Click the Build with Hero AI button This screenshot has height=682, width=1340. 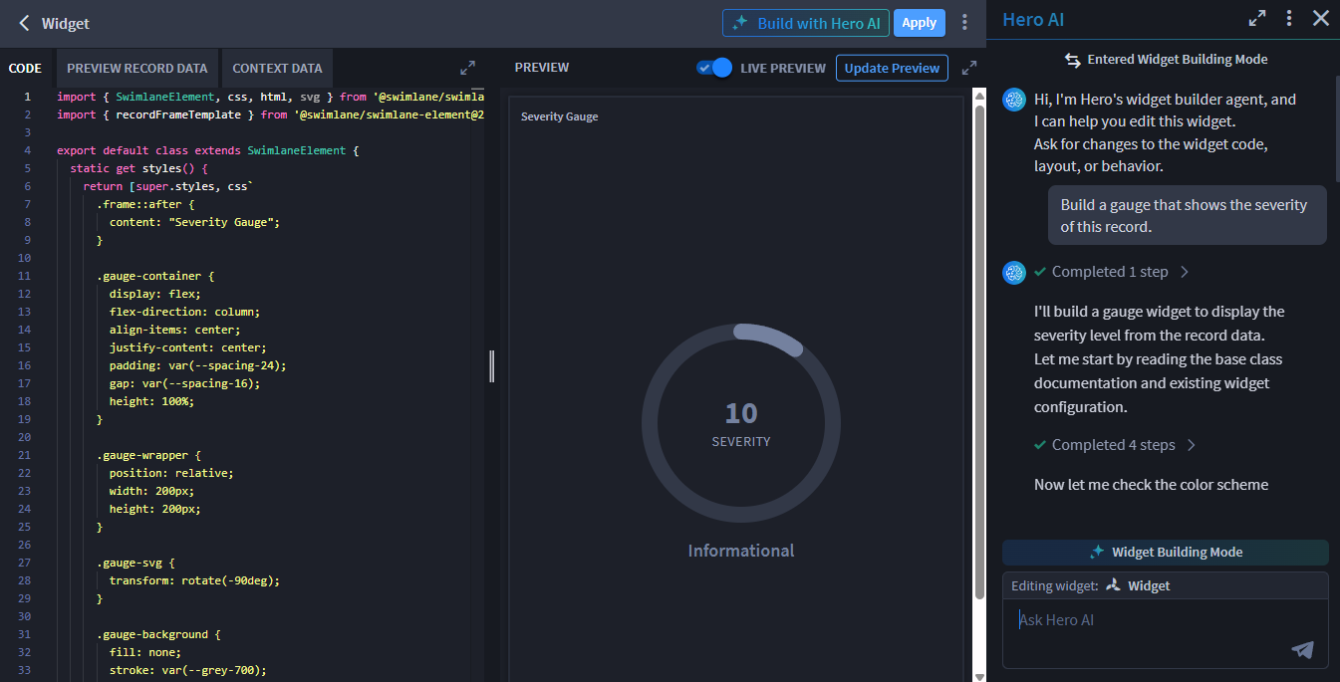[806, 23]
